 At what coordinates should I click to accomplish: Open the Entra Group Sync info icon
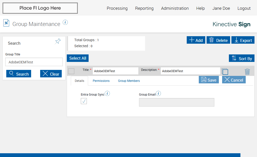[107, 94]
